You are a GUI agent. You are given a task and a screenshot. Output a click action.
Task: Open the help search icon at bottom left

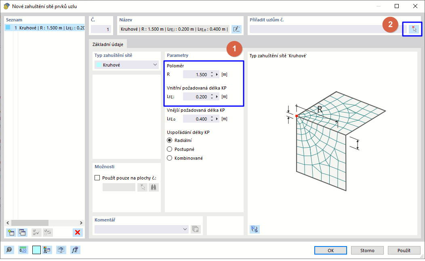(x=9, y=250)
